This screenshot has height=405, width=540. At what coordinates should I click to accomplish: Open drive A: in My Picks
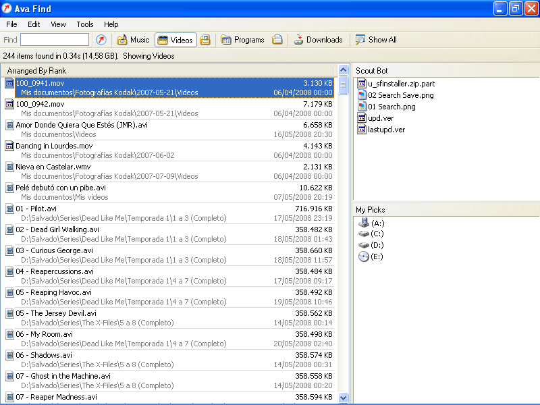pyautogui.click(x=377, y=222)
